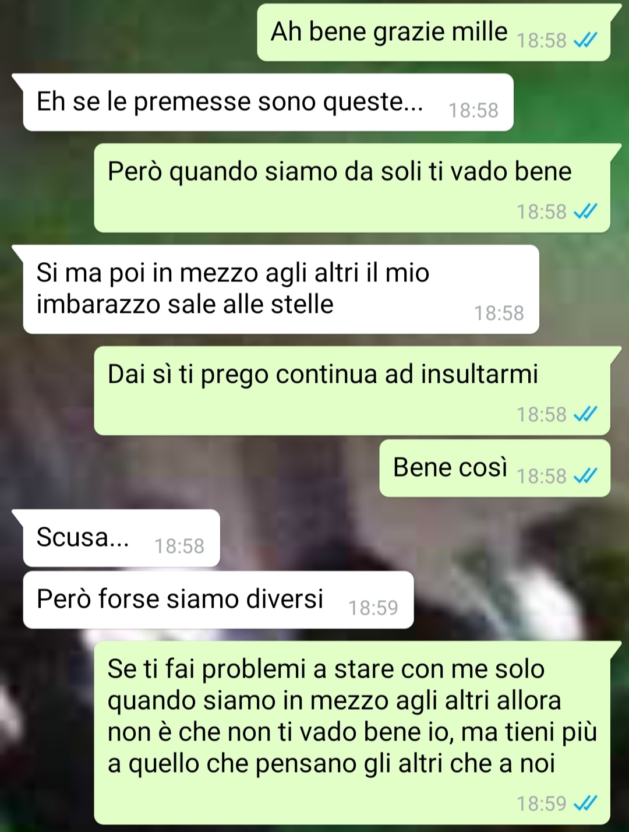
Task: Tap the 18:58 timestamp on 'Scusa...'
Action: click(x=179, y=546)
